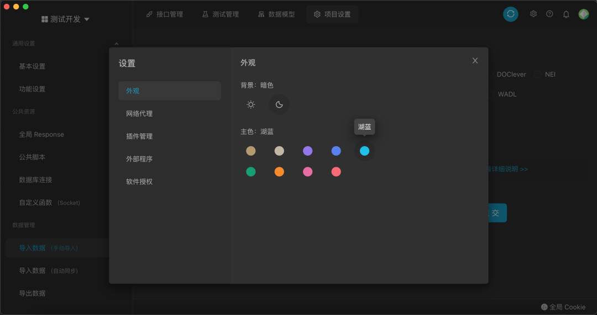Open the settings gear icon in top bar
The width and height of the screenshot is (597, 315).
(x=533, y=14)
